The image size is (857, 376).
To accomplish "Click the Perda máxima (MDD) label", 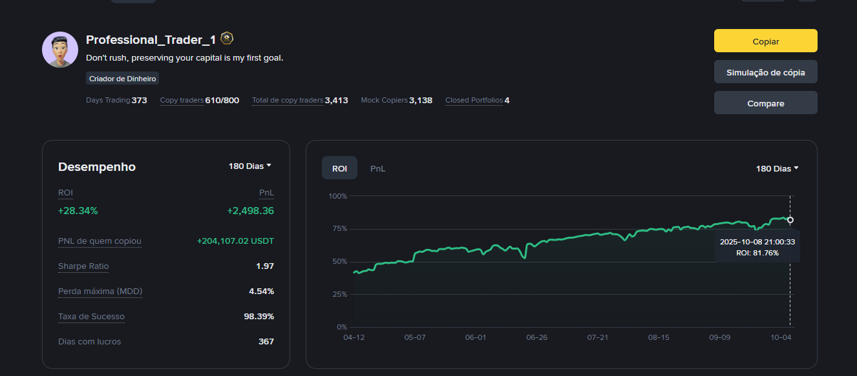I will click(x=100, y=292).
